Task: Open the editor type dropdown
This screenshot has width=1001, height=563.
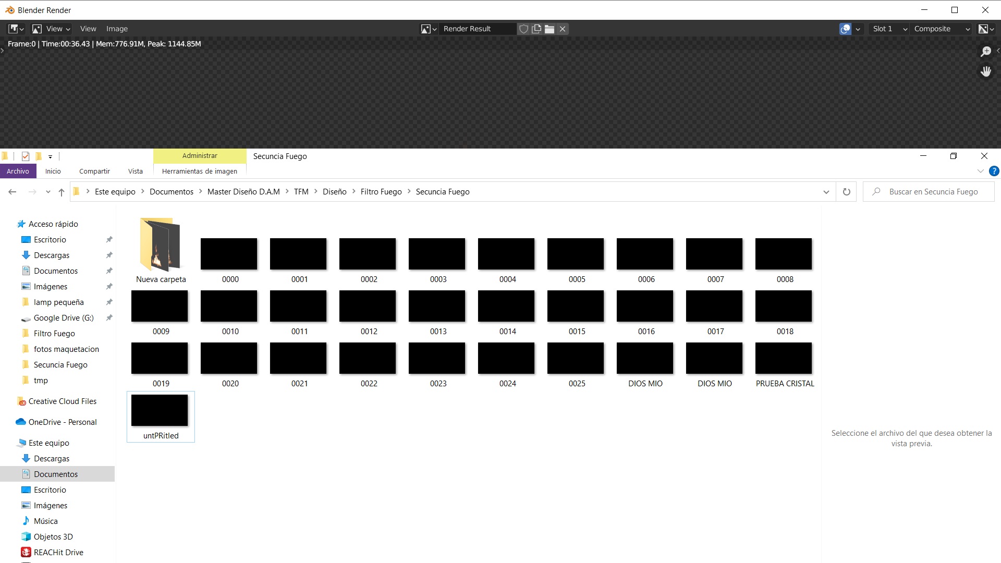Action: point(16,29)
